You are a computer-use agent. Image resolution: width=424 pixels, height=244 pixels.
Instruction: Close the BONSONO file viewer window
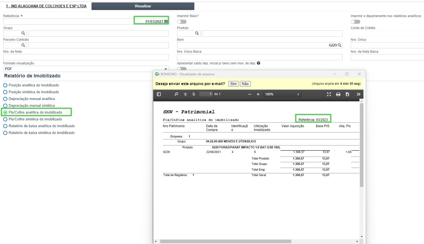click(x=359, y=74)
